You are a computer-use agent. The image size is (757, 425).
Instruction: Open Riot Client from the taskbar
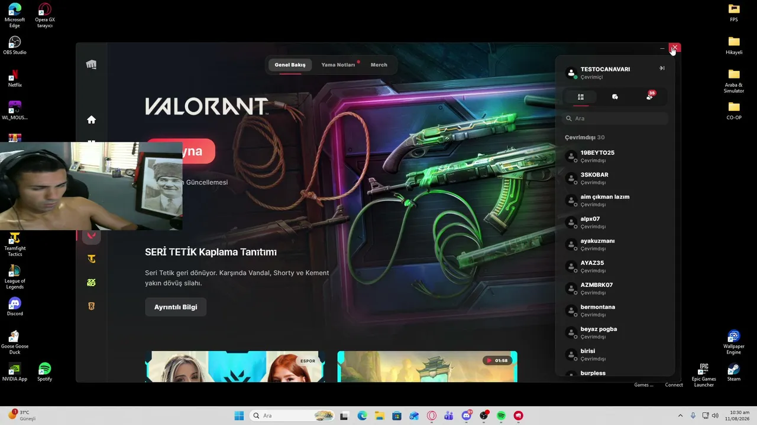(x=519, y=416)
